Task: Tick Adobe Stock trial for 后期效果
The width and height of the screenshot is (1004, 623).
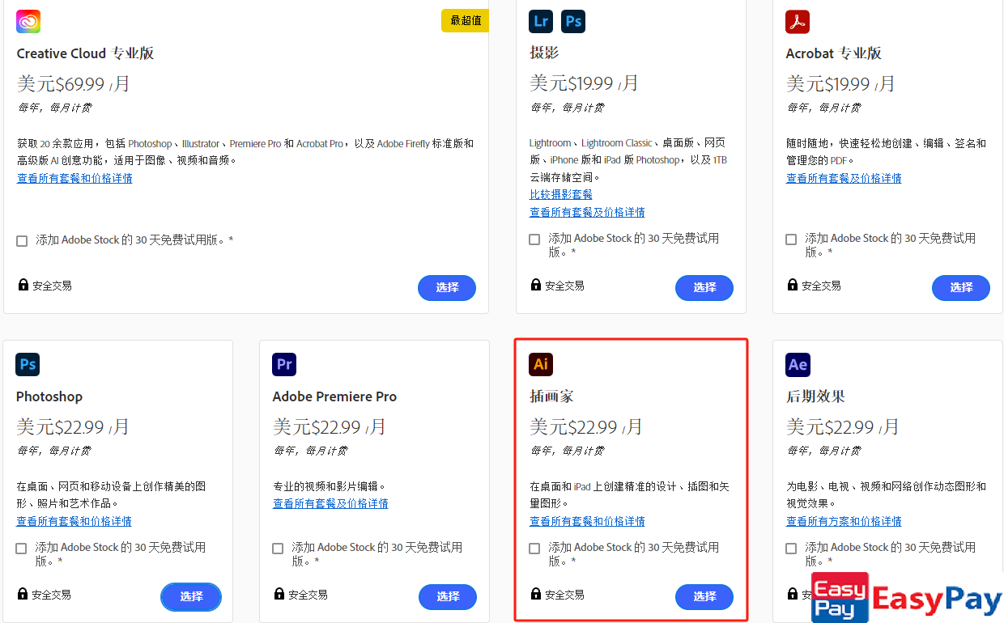Action: click(x=791, y=549)
